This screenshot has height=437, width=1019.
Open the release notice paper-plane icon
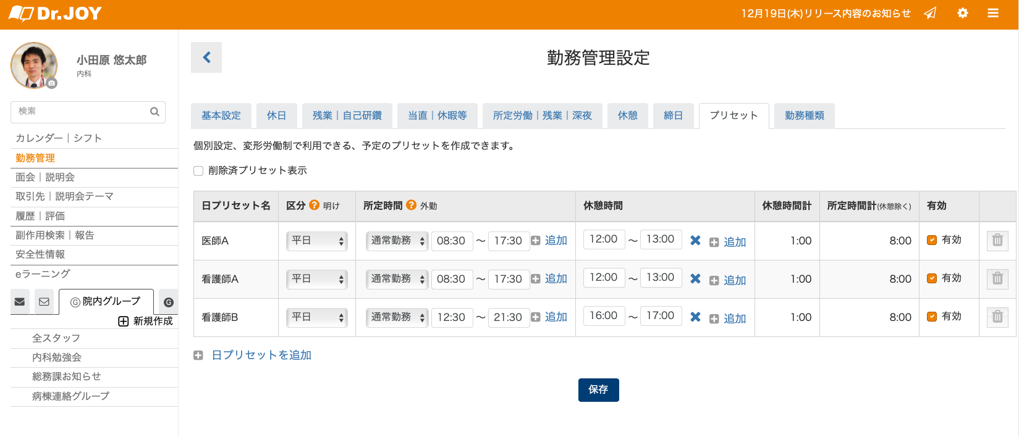[930, 13]
